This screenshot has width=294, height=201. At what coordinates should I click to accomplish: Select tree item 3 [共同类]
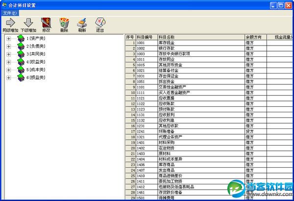[36, 54]
